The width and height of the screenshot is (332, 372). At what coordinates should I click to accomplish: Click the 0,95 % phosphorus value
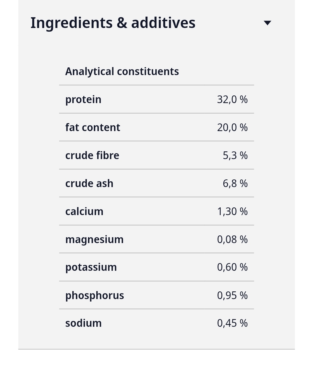coord(232,295)
